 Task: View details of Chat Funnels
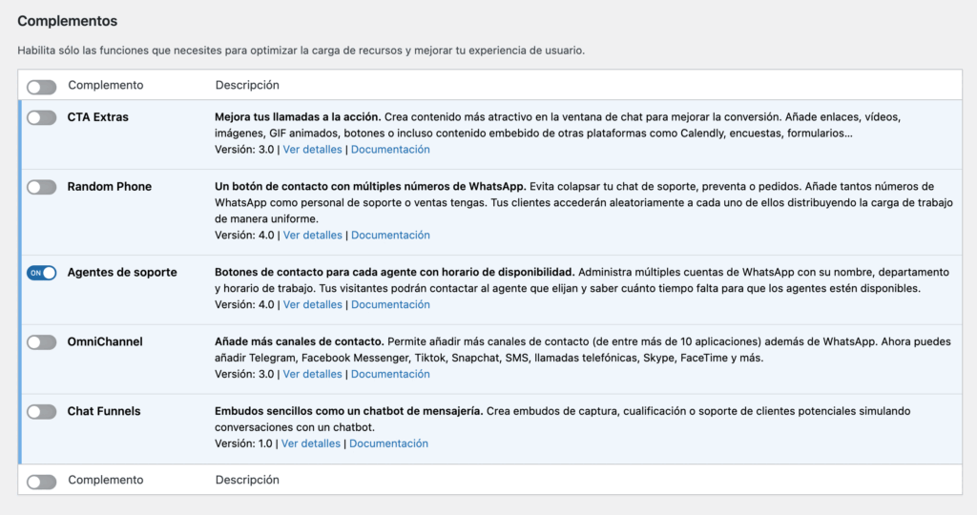point(310,444)
